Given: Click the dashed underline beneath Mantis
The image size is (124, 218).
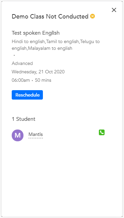Looking at the screenshot, I should [x=36, y=138].
